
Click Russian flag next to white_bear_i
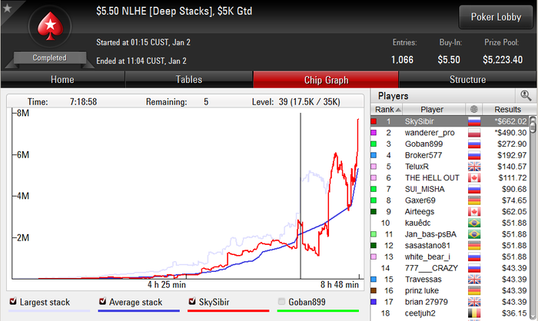(474, 256)
